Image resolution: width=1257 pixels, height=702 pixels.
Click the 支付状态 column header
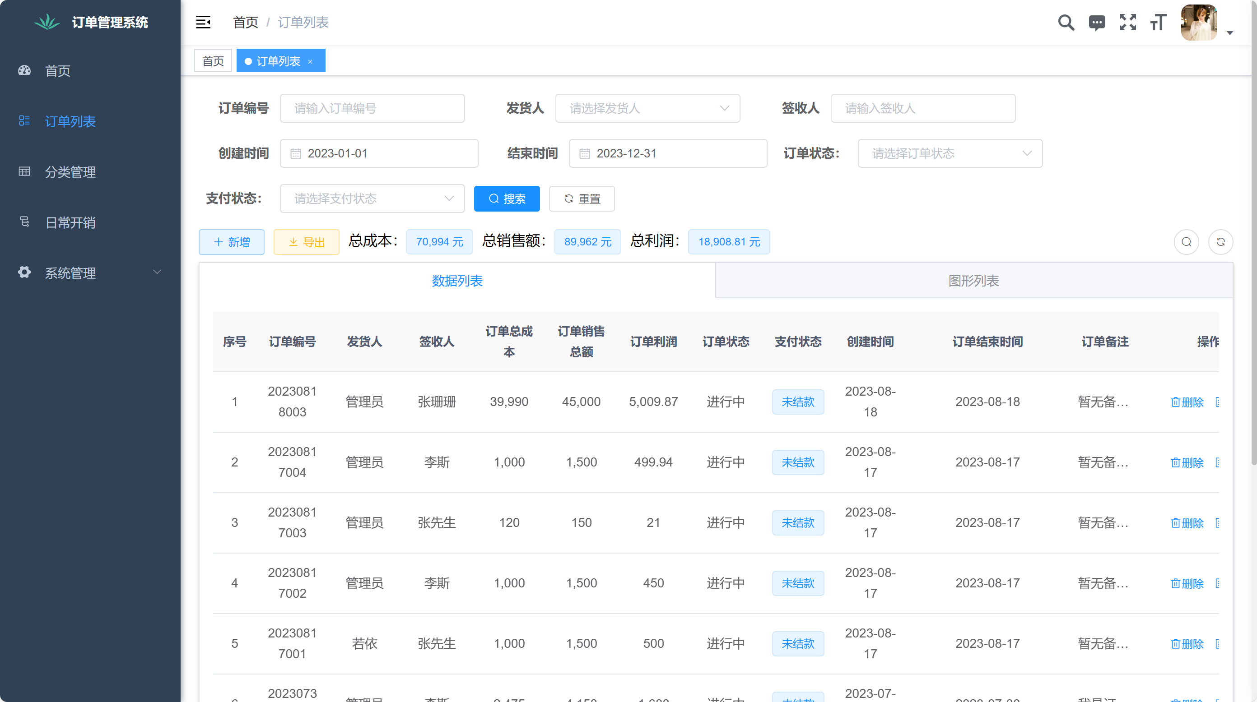coord(798,342)
